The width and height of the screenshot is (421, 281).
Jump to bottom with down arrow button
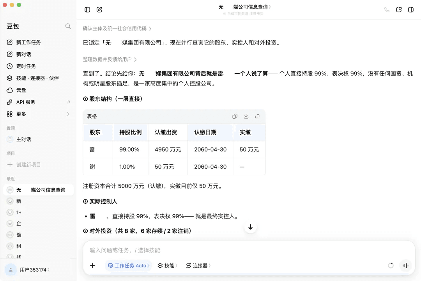pos(250,227)
